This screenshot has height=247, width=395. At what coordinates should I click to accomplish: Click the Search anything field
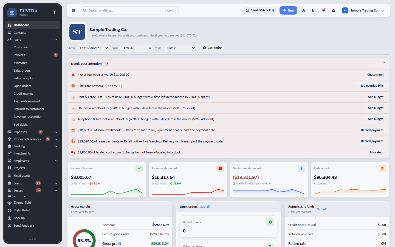[129, 10]
